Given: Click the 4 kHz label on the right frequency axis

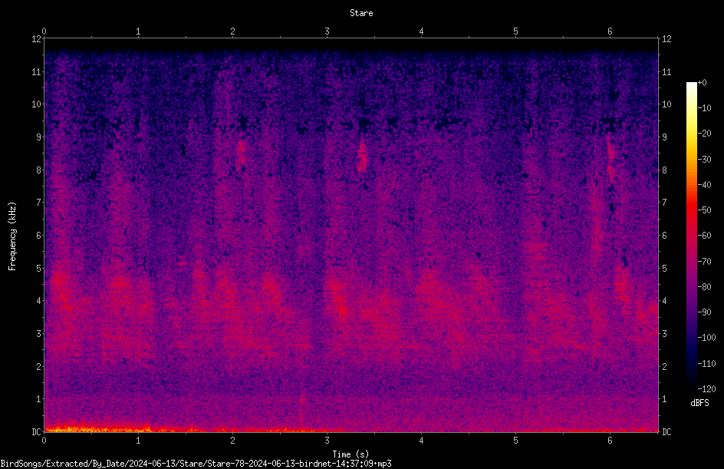Looking at the screenshot, I should coord(664,301).
